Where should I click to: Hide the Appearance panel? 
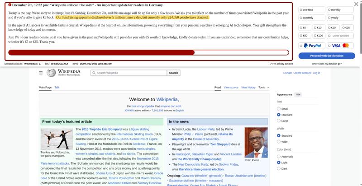[x=298, y=94]
